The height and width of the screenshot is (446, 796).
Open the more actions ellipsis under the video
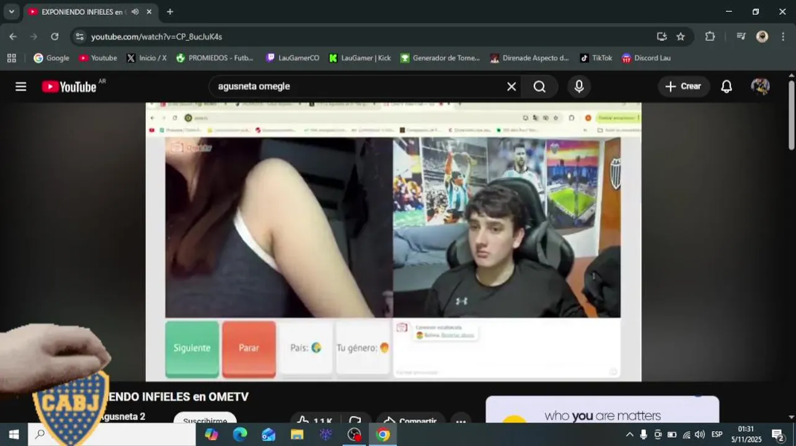point(461,421)
